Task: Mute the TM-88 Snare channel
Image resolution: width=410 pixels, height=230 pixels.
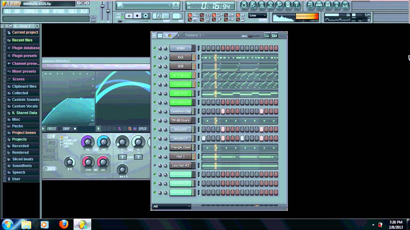Action: coord(155,120)
